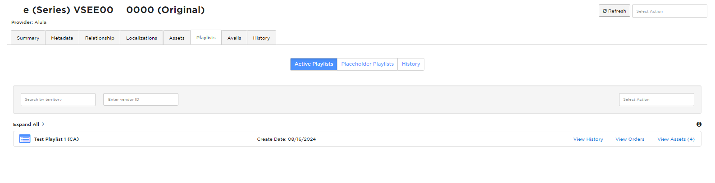Screen dimensions: 715x183
Task: Click the View History link
Action: pyautogui.click(x=588, y=139)
